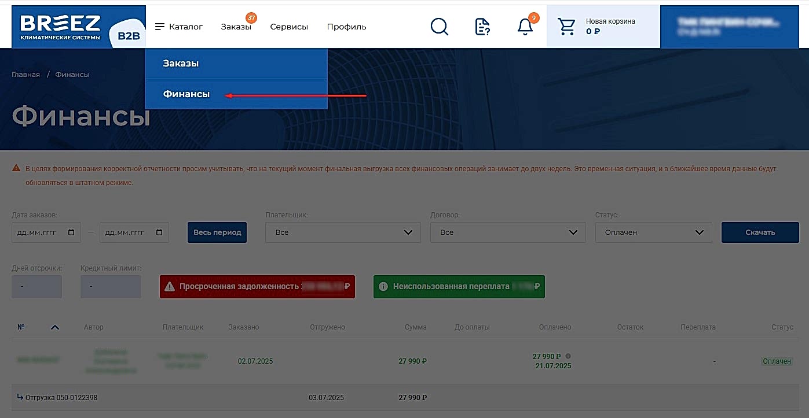Select Заказы in the dropdown menu
This screenshot has width=809, height=418.
pos(181,64)
